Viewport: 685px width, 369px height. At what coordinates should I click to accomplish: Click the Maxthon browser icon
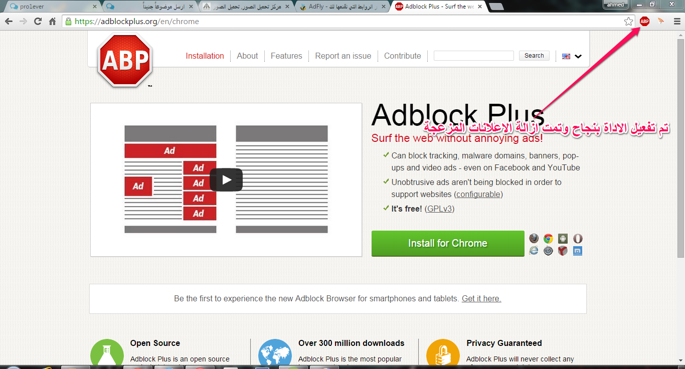tap(578, 251)
